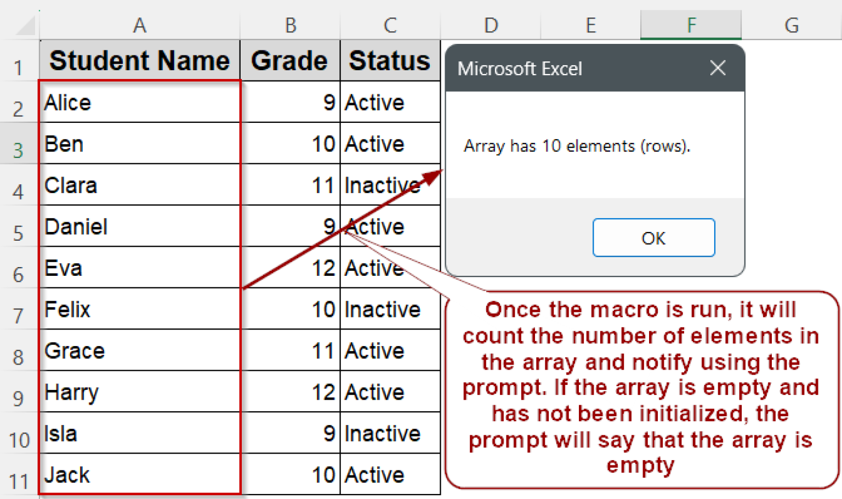842x499 pixels.
Task: Click Harry's grade cell showing 12
Action: pos(290,392)
